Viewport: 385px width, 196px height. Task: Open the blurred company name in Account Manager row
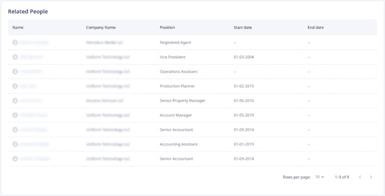pyautogui.click(x=108, y=115)
